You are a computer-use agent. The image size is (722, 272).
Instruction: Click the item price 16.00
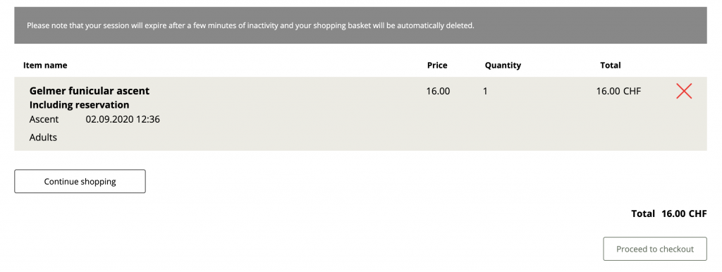click(438, 91)
